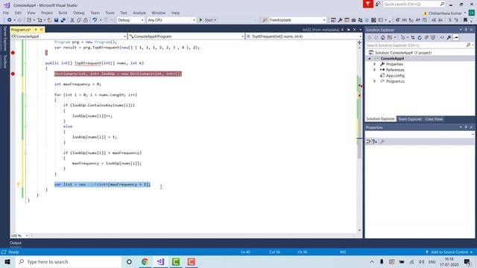Click the Search Solution Explorer field
The height and width of the screenshot is (268, 477).
click(x=420, y=45)
